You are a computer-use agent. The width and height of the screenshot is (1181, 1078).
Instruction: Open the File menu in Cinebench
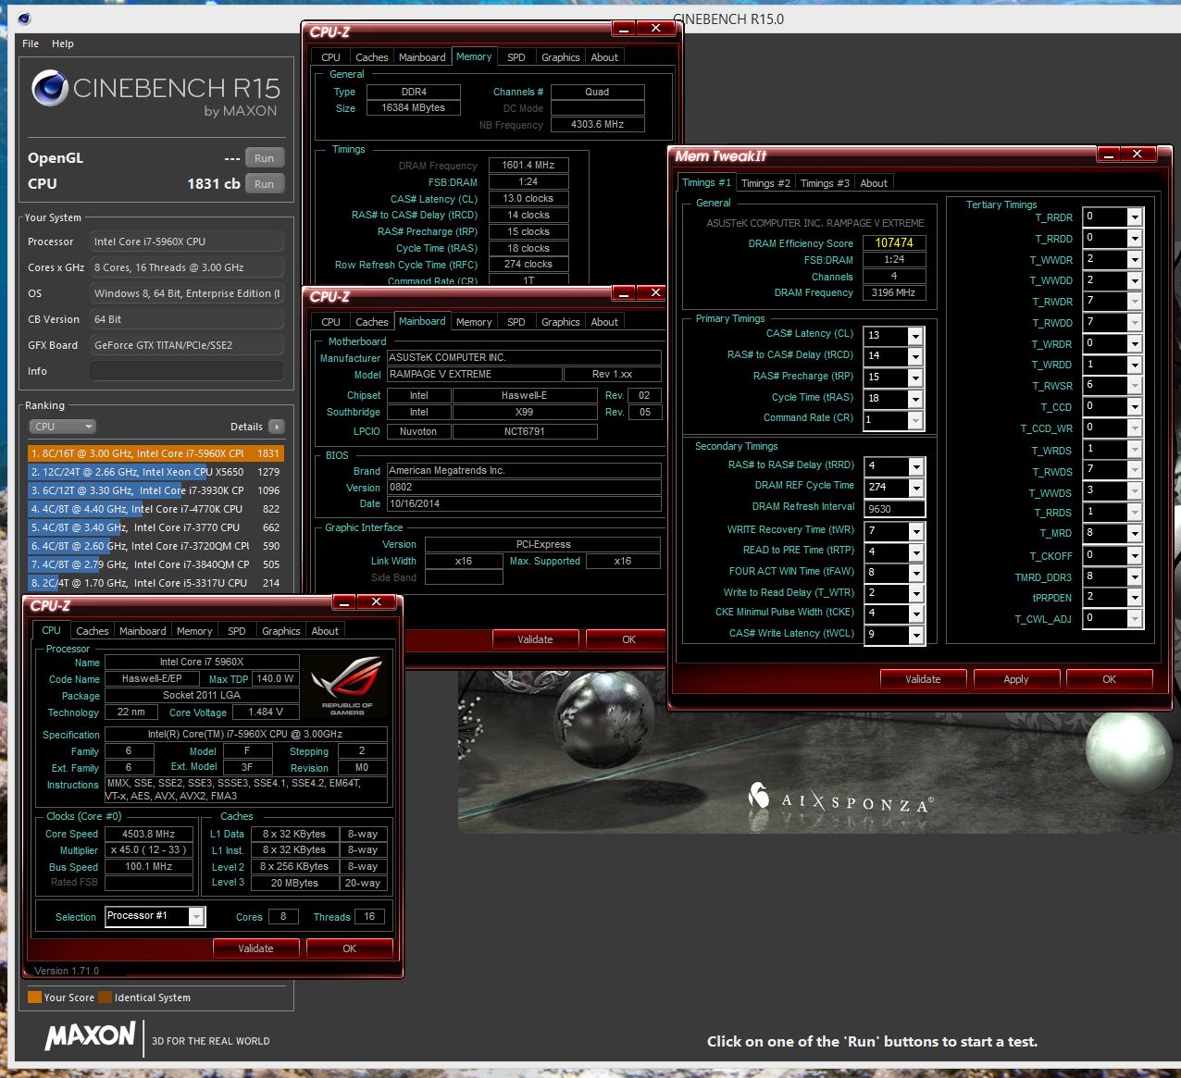click(31, 43)
